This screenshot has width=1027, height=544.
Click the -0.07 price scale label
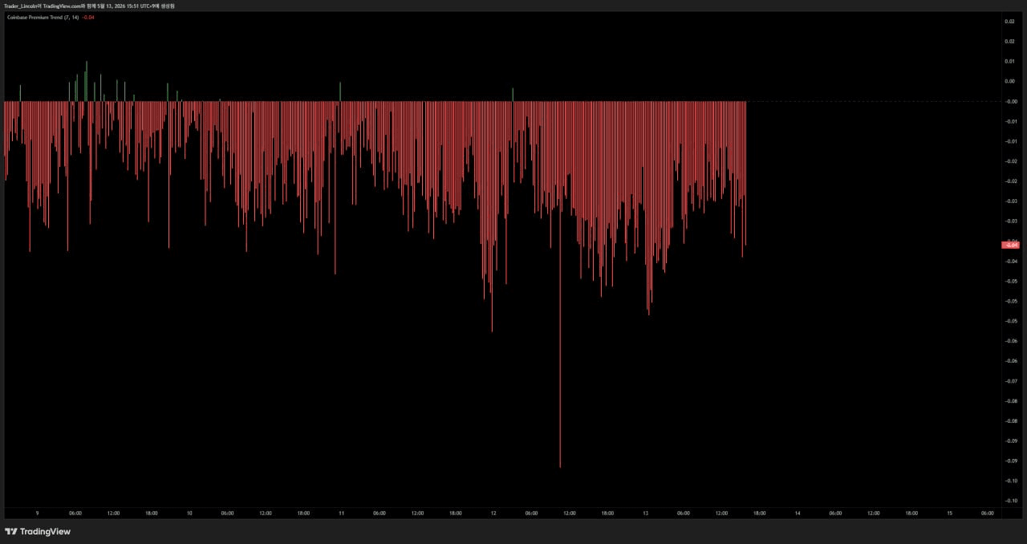(x=1009, y=381)
